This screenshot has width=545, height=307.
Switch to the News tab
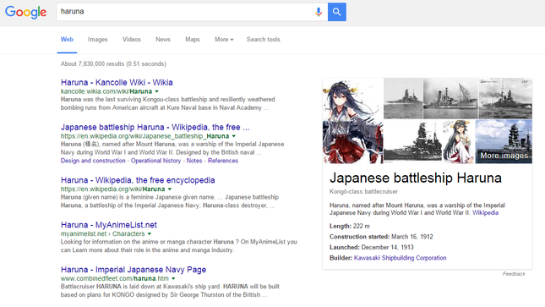tap(163, 40)
